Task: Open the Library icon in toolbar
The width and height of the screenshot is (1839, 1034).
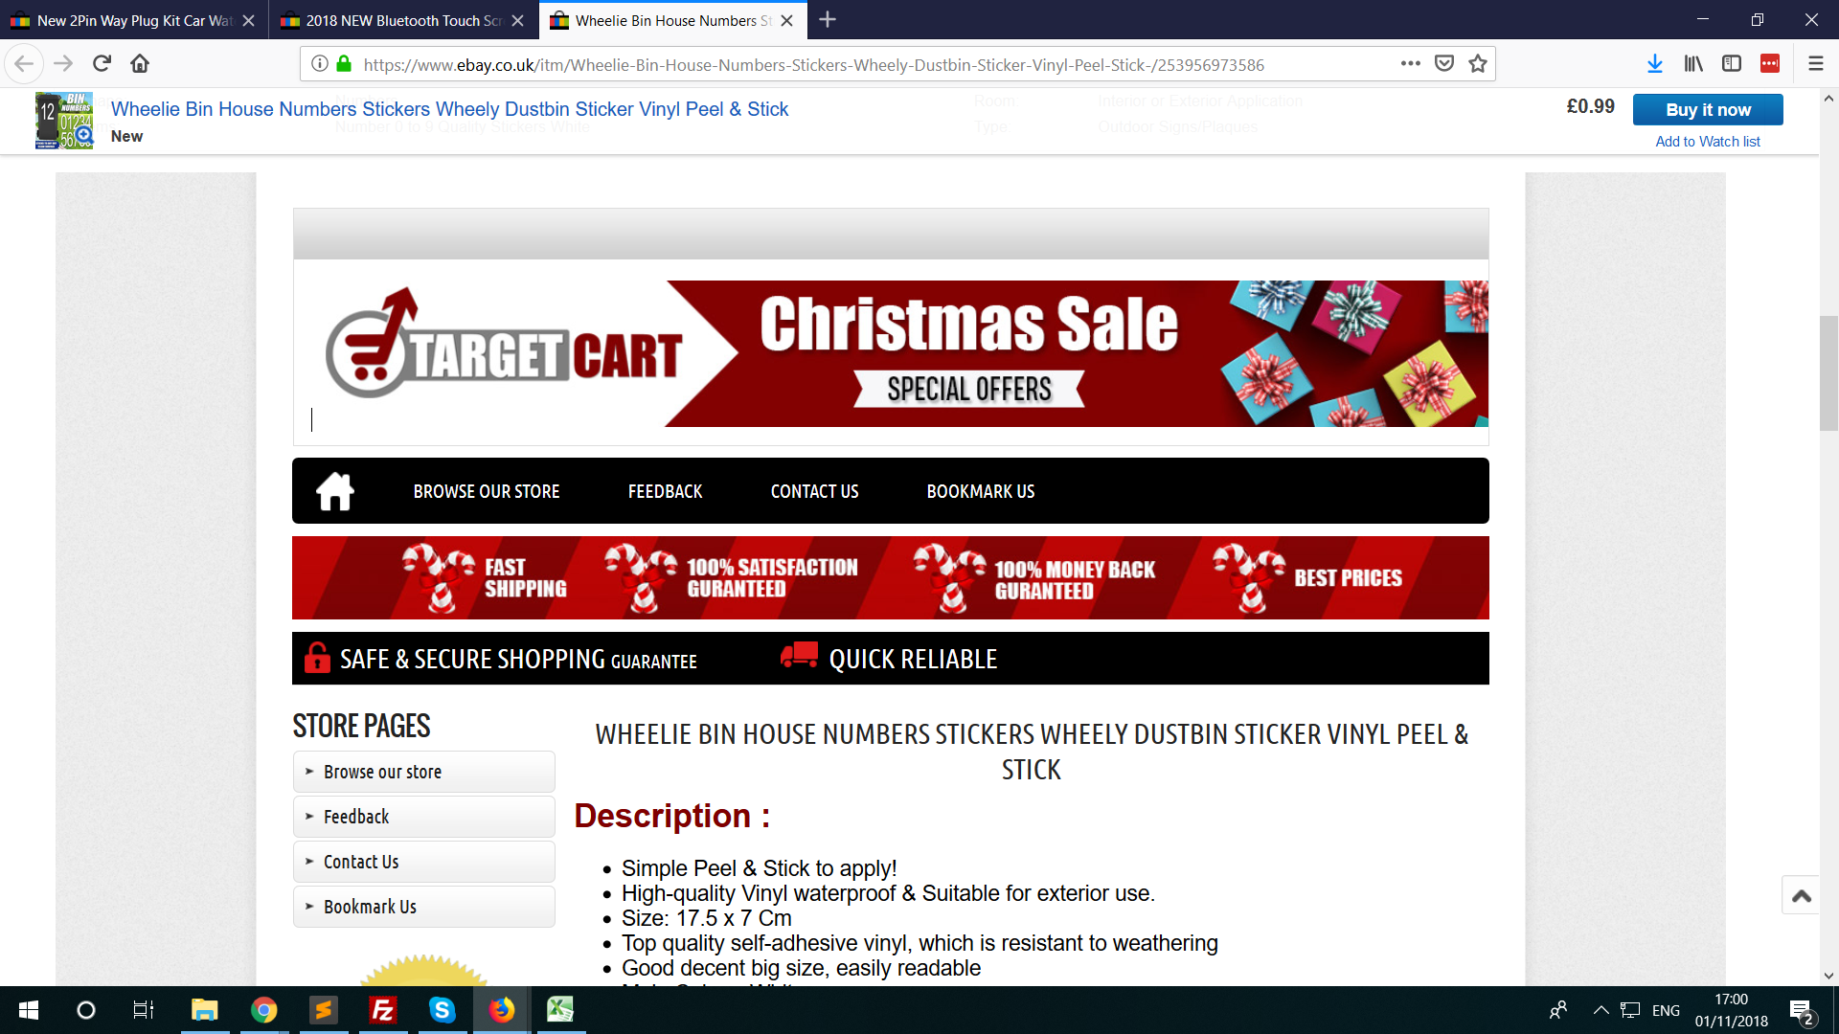Action: coord(1693,64)
